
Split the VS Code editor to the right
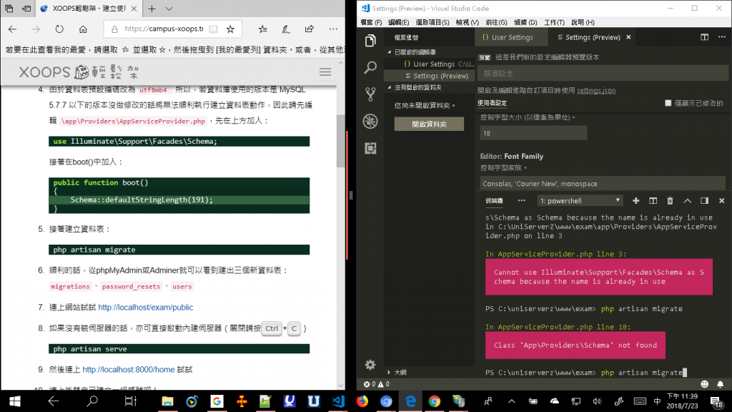(x=704, y=37)
